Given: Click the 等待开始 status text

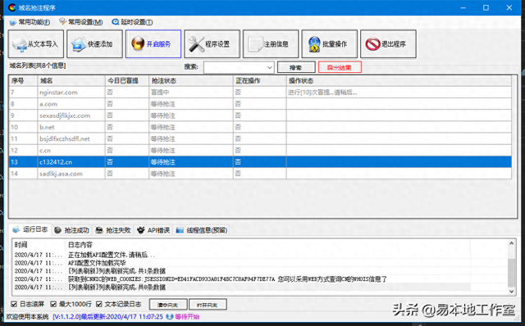Looking at the screenshot, I should coord(187,317).
